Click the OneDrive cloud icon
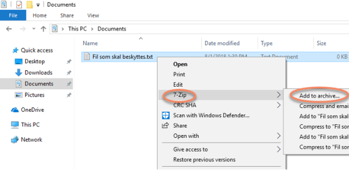This screenshot has width=349, height=170. [15, 110]
